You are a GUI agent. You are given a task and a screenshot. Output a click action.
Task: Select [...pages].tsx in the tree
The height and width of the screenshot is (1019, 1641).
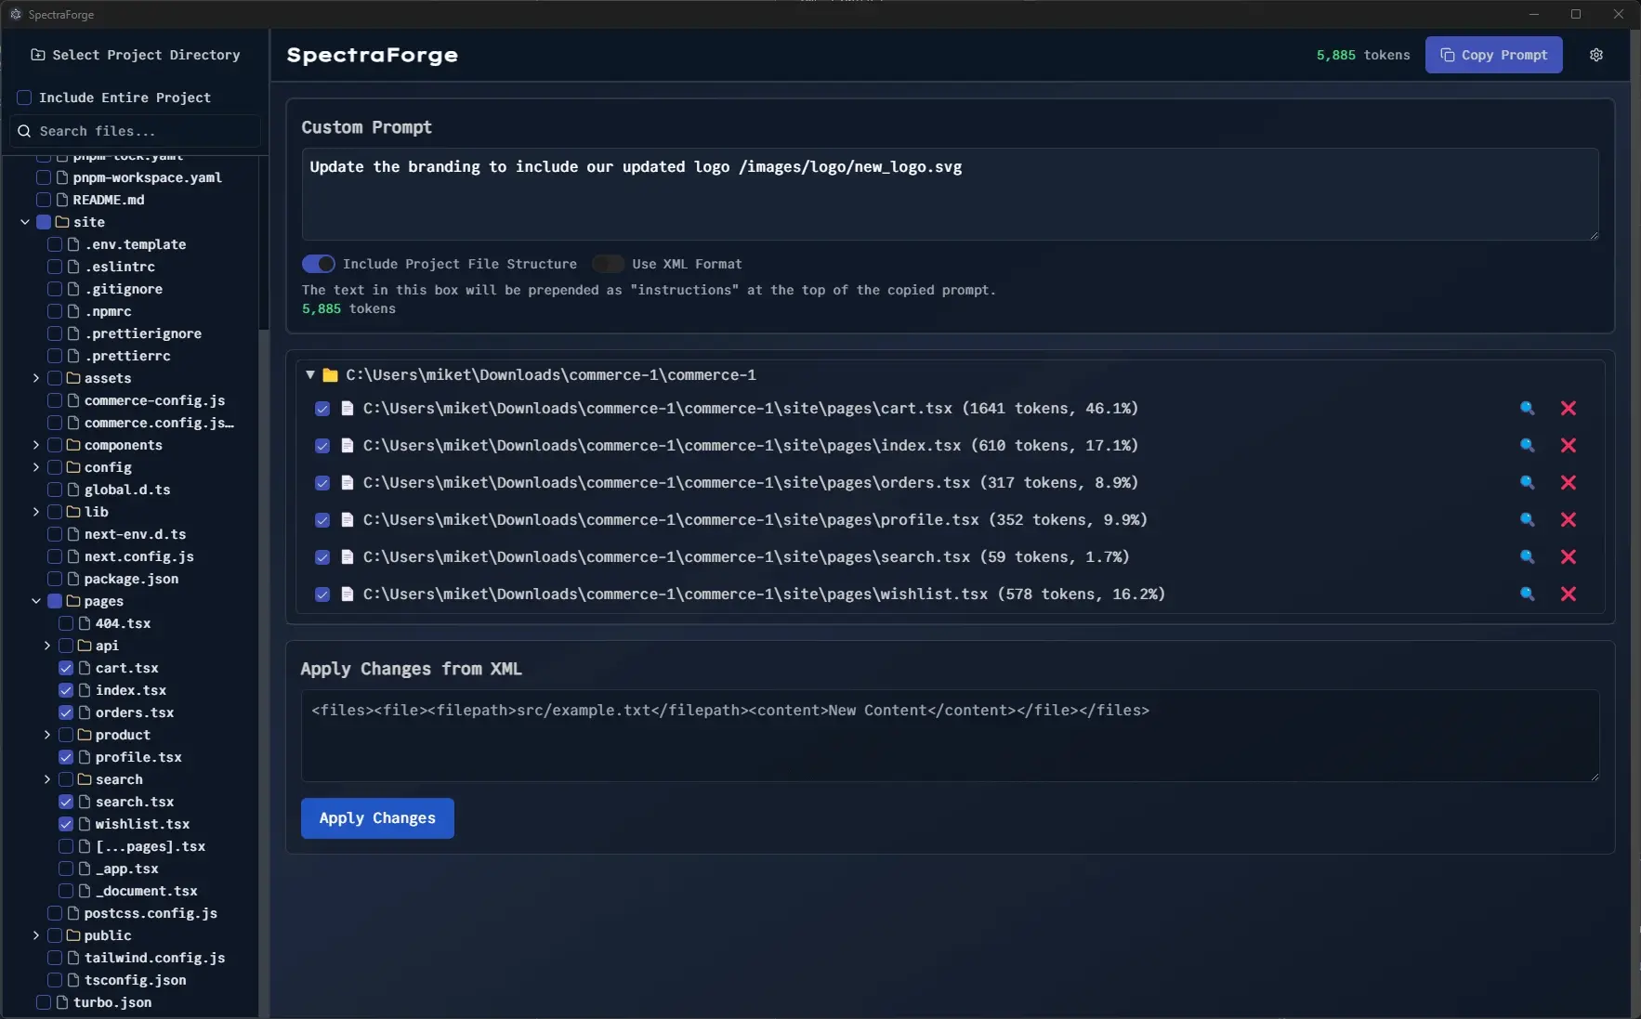tap(151, 846)
